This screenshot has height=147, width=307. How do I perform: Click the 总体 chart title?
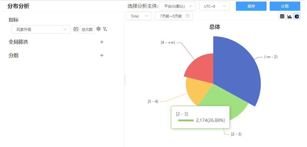click(214, 27)
